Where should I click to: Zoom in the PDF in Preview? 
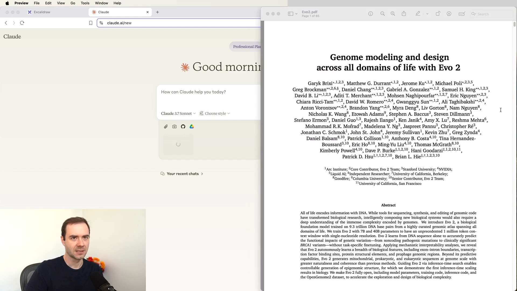tap(393, 14)
